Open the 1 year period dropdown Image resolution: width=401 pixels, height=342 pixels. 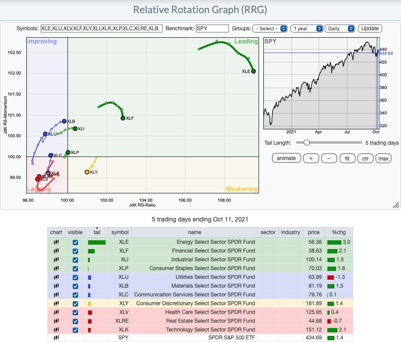307,28
